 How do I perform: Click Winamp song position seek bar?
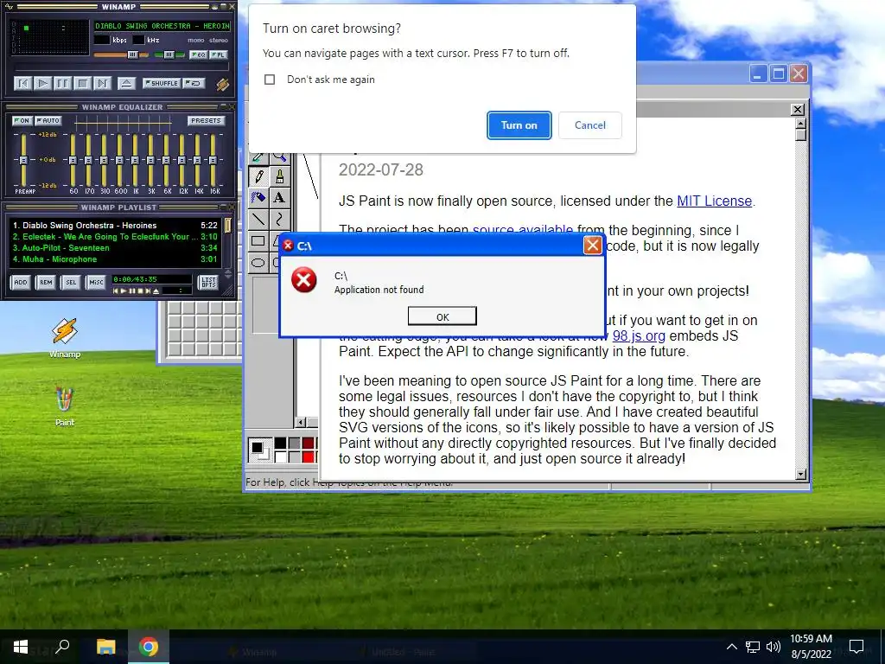pos(121,67)
